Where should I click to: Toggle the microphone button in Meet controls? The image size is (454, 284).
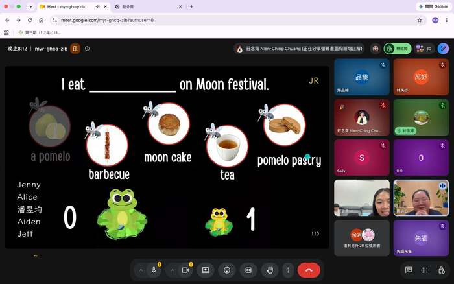click(154, 270)
